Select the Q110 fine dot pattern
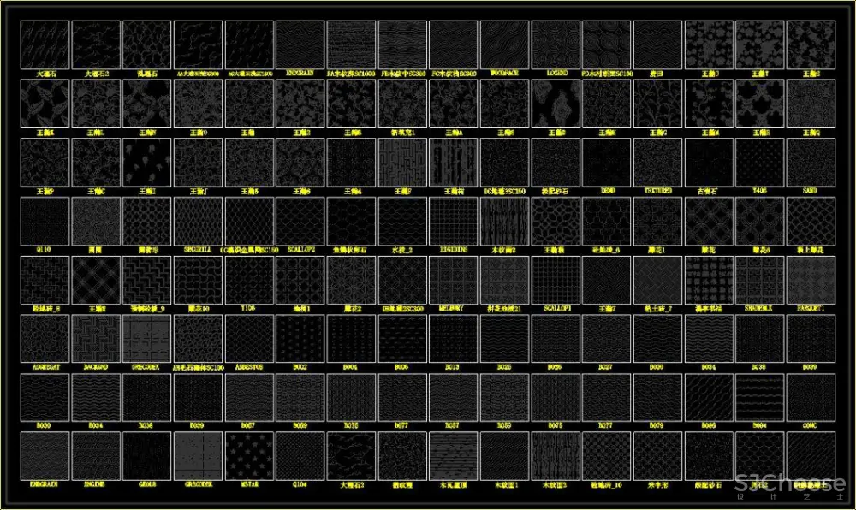This screenshot has height=510, width=856. click(x=45, y=222)
